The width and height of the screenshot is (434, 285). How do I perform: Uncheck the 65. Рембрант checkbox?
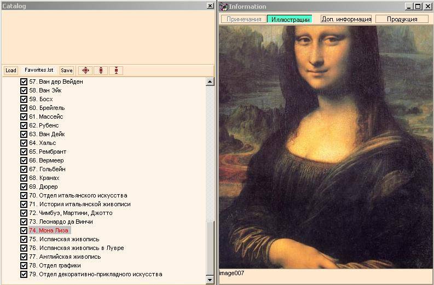pos(24,152)
